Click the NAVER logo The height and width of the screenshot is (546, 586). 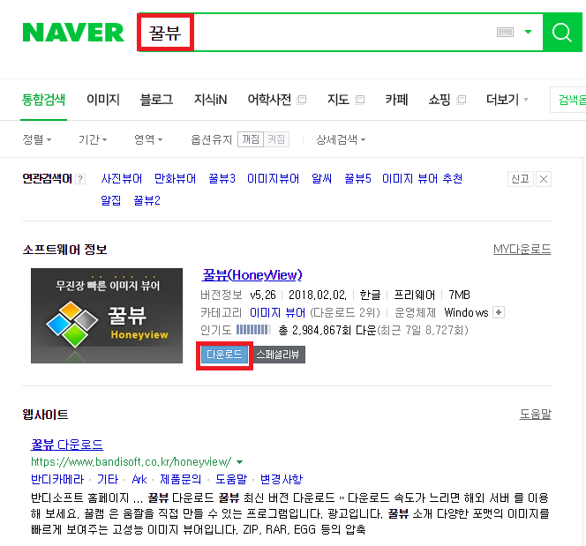(73, 33)
